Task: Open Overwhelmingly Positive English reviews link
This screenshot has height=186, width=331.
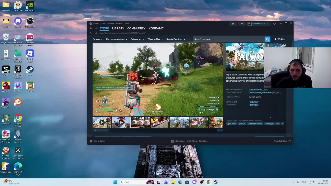Action: tap(260, 92)
